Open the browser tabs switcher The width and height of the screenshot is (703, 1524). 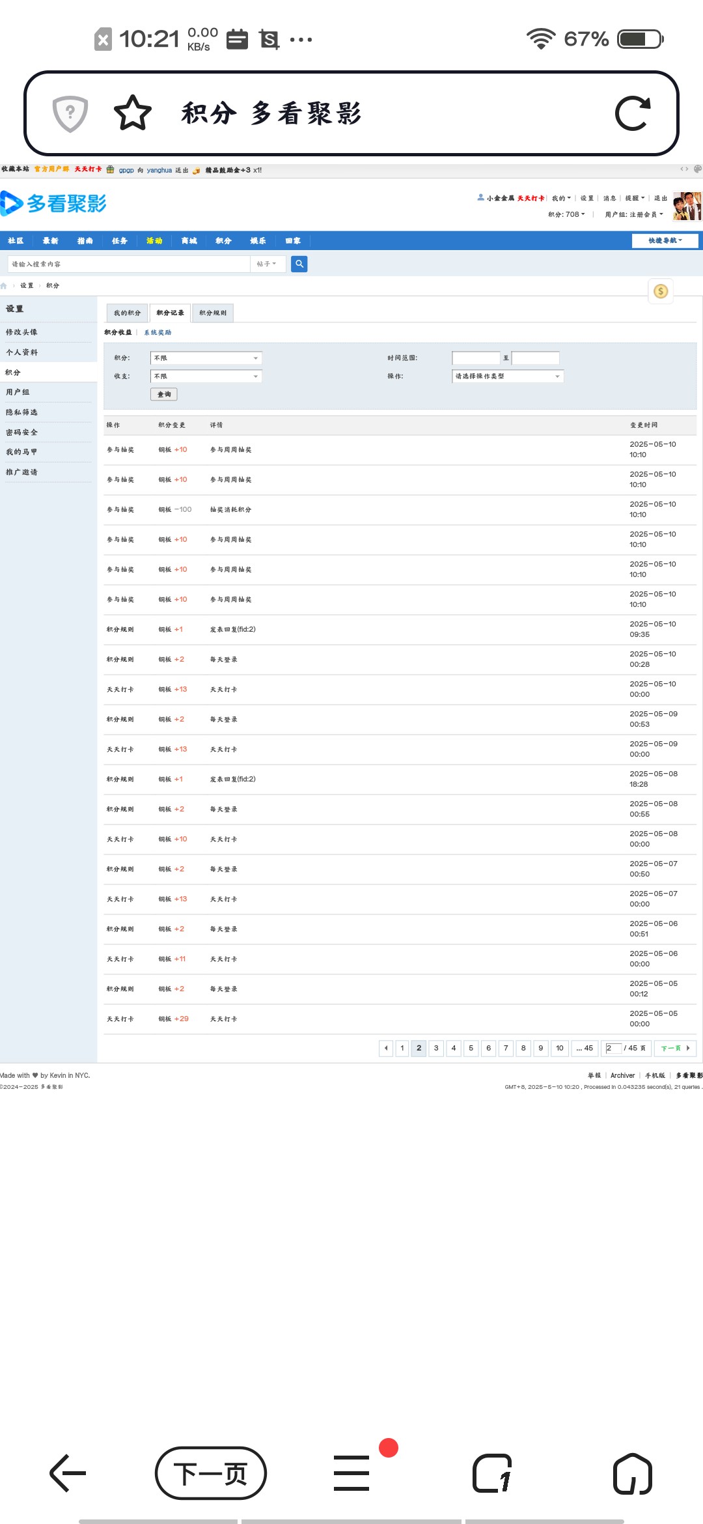tap(492, 1473)
